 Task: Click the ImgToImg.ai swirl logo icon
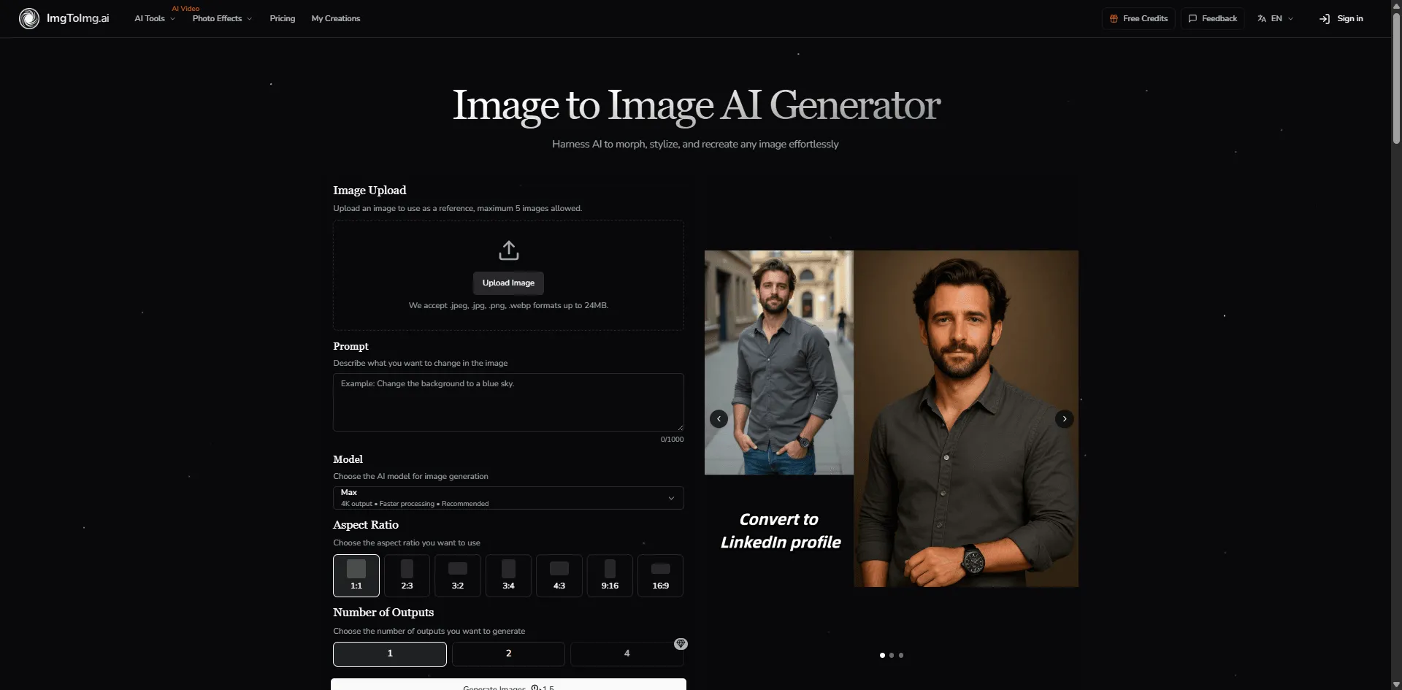pyautogui.click(x=29, y=18)
